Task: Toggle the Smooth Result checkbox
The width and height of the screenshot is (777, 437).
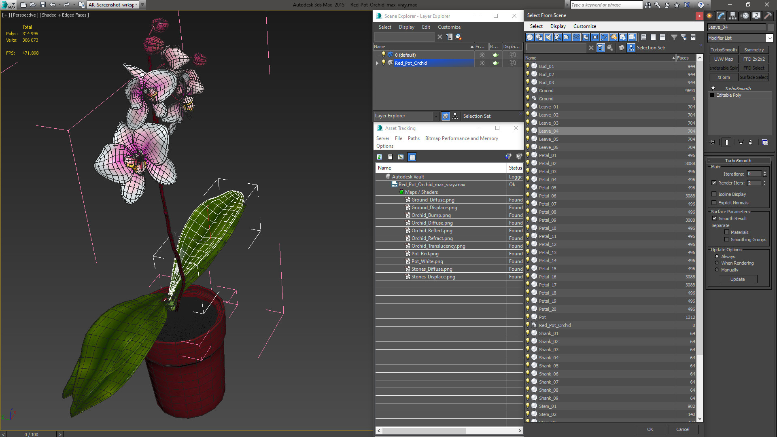Action: [x=714, y=218]
